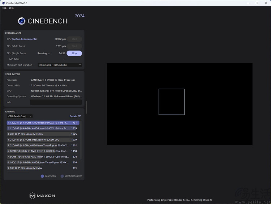Viewport: 271px width, 204px height.
Task: Open the 文件 (File) menu
Action: pyautogui.click(x=4, y=8)
